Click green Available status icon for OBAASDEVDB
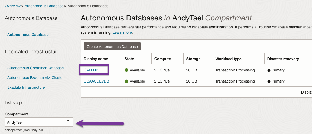This screenshot has width=312, height=134. (x=126, y=81)
